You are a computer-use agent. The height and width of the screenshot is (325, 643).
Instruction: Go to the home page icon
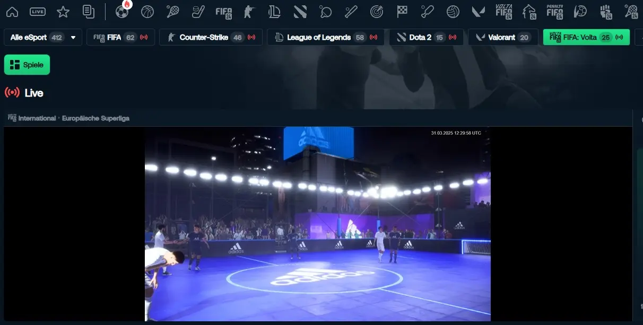point(12,11)
